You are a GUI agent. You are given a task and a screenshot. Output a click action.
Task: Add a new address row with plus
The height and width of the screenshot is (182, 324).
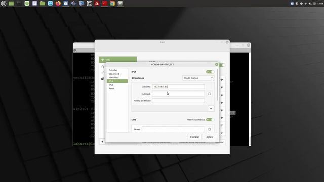[211, 108]
